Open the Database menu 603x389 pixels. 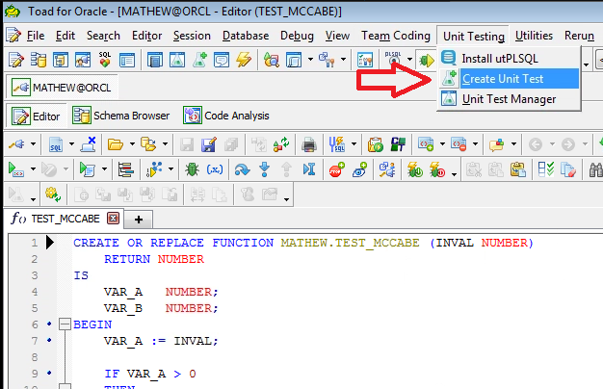246,36
